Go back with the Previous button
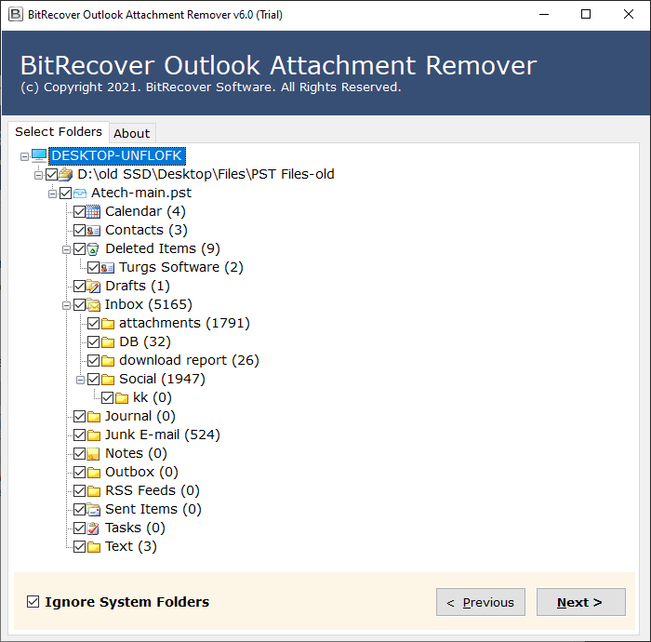This screenshot has width=651, height=642. pos(481,602)
